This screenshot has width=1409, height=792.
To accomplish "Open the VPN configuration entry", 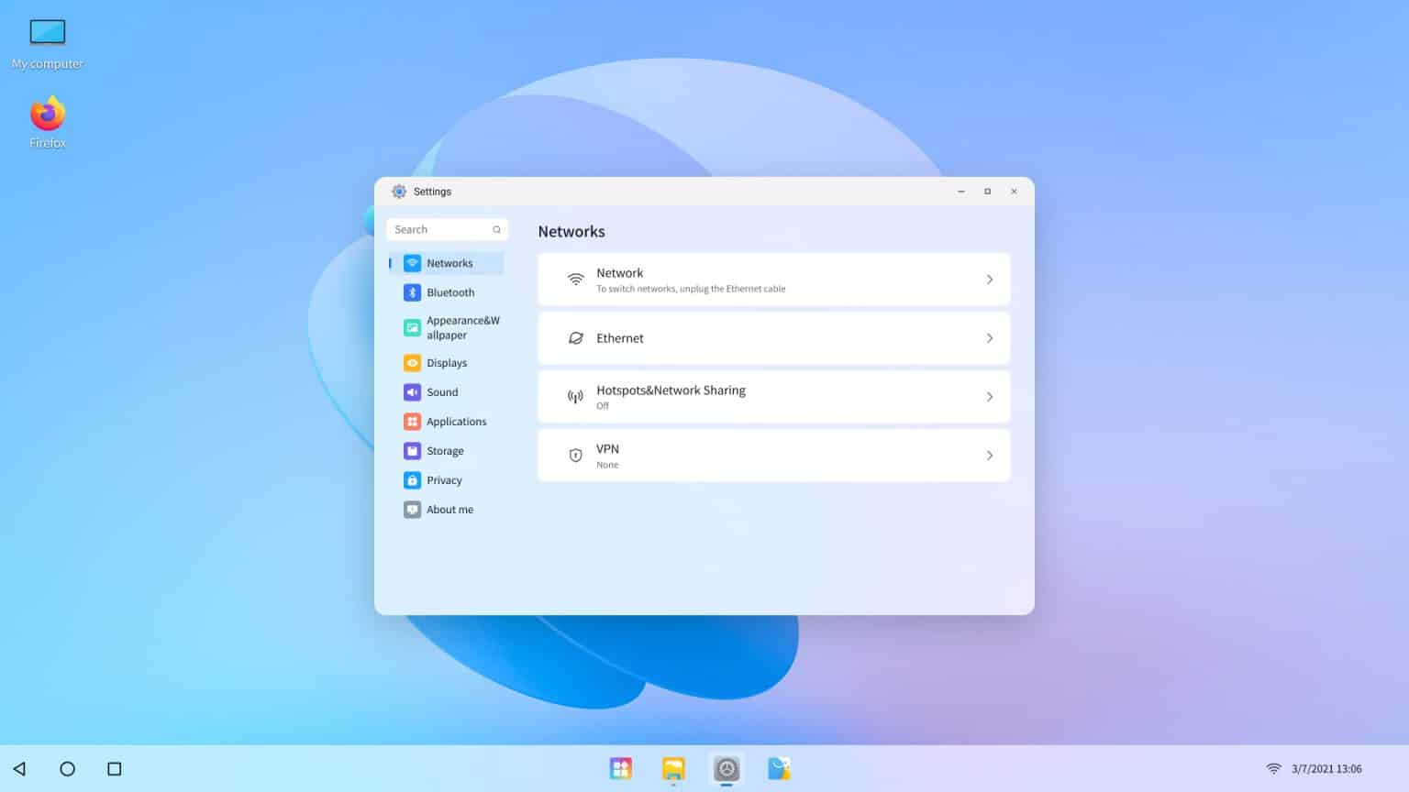I will (773, 455).
